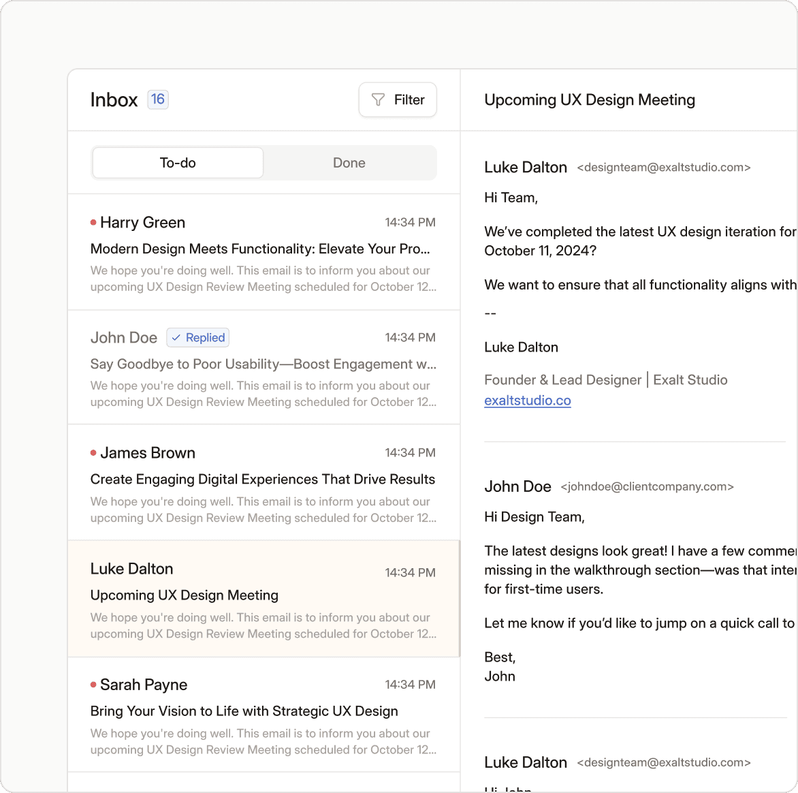The width and height of the screenshot is (798, 793).
Task: Select subject 'Modern Design Meets Functionality'
Action: tap(260, 249)
